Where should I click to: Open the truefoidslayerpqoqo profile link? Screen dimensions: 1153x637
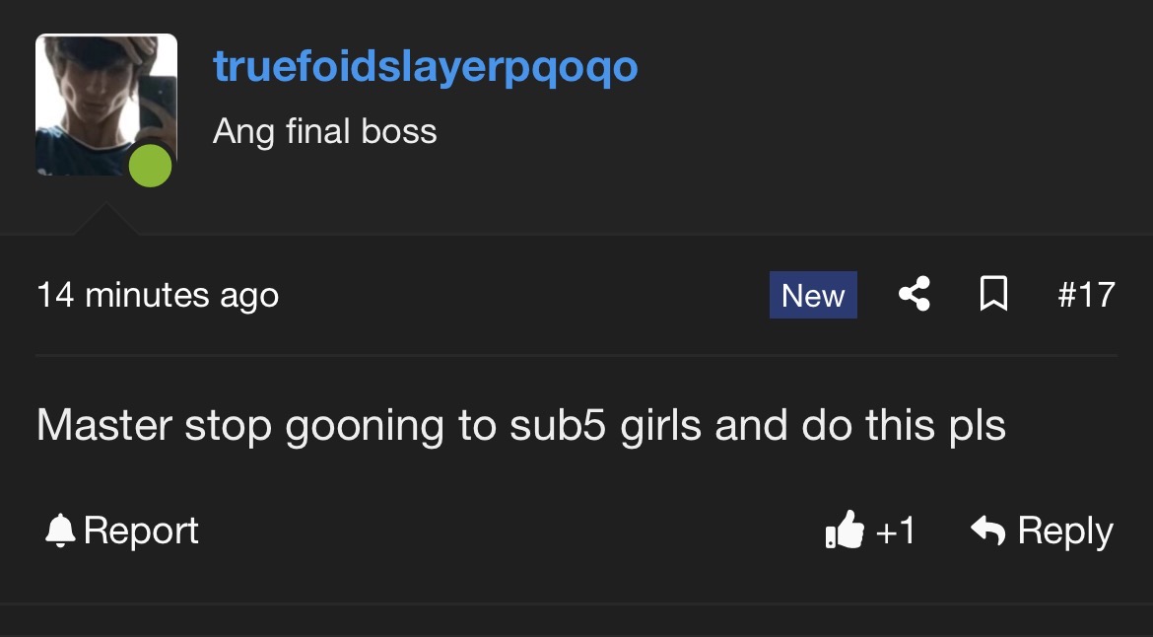pyautogui.click(x=425, y=68)
